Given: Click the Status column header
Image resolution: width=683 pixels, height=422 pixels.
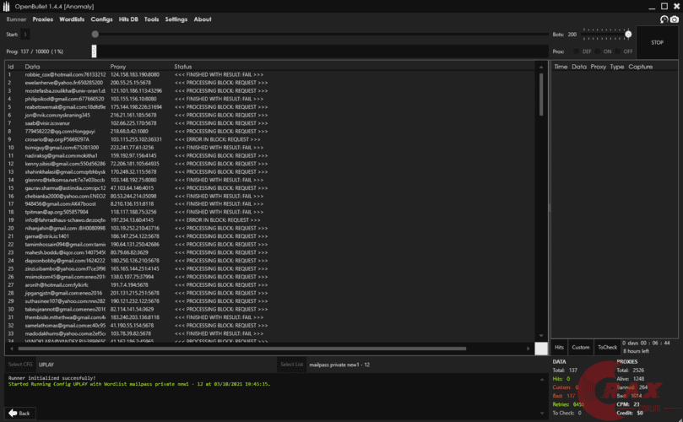Looking at the screenshot, I should [x=183, y=66].
